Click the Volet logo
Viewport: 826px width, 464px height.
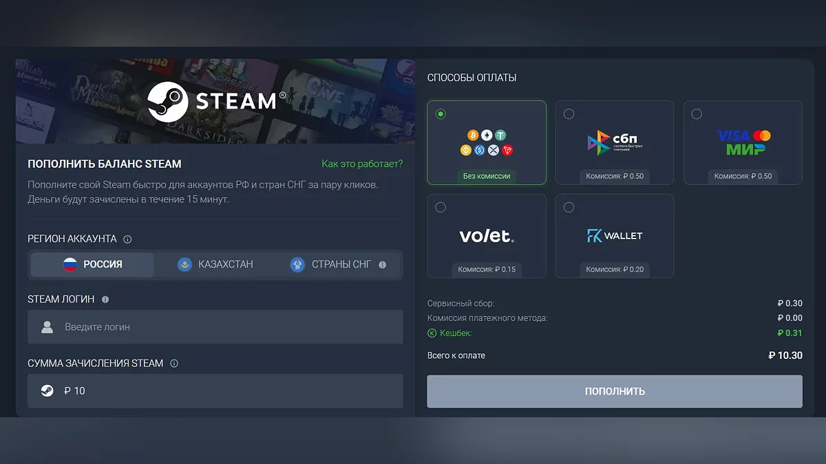coord(487,236)
